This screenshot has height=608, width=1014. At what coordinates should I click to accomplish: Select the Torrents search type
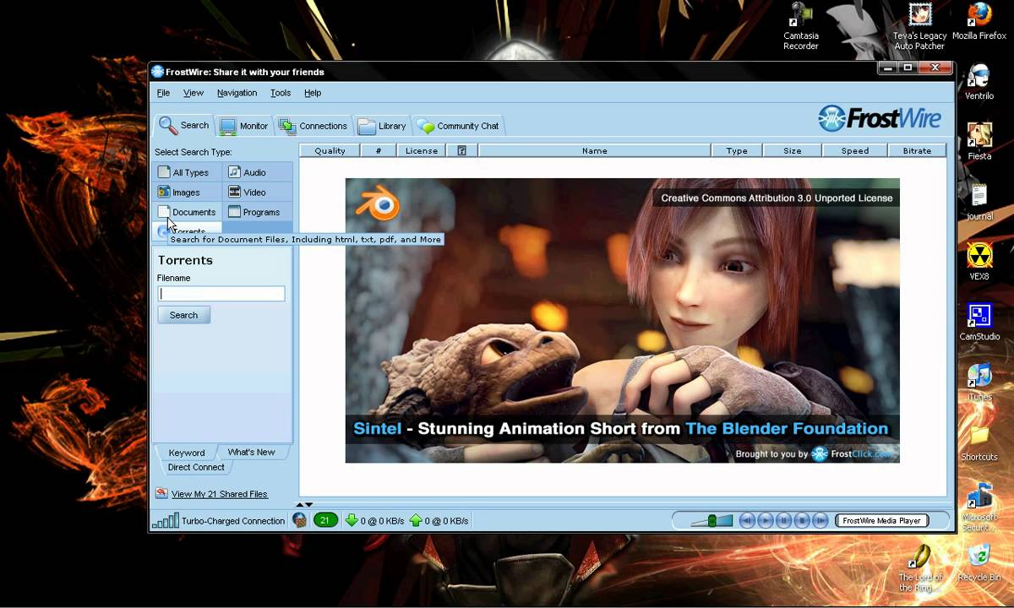pyautogui.click(x=188, y=230)
